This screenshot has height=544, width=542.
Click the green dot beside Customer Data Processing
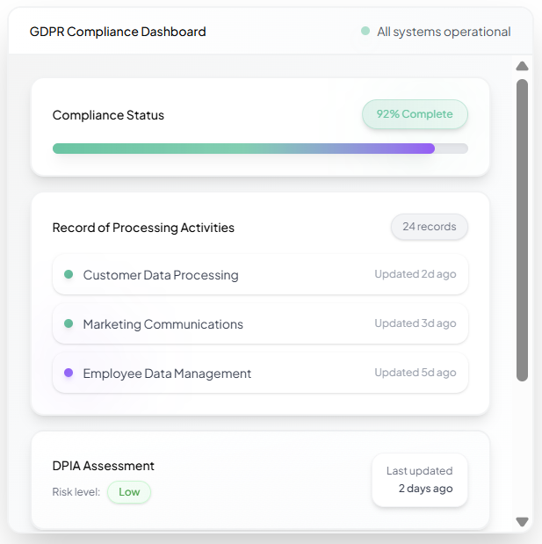(69, 274)
